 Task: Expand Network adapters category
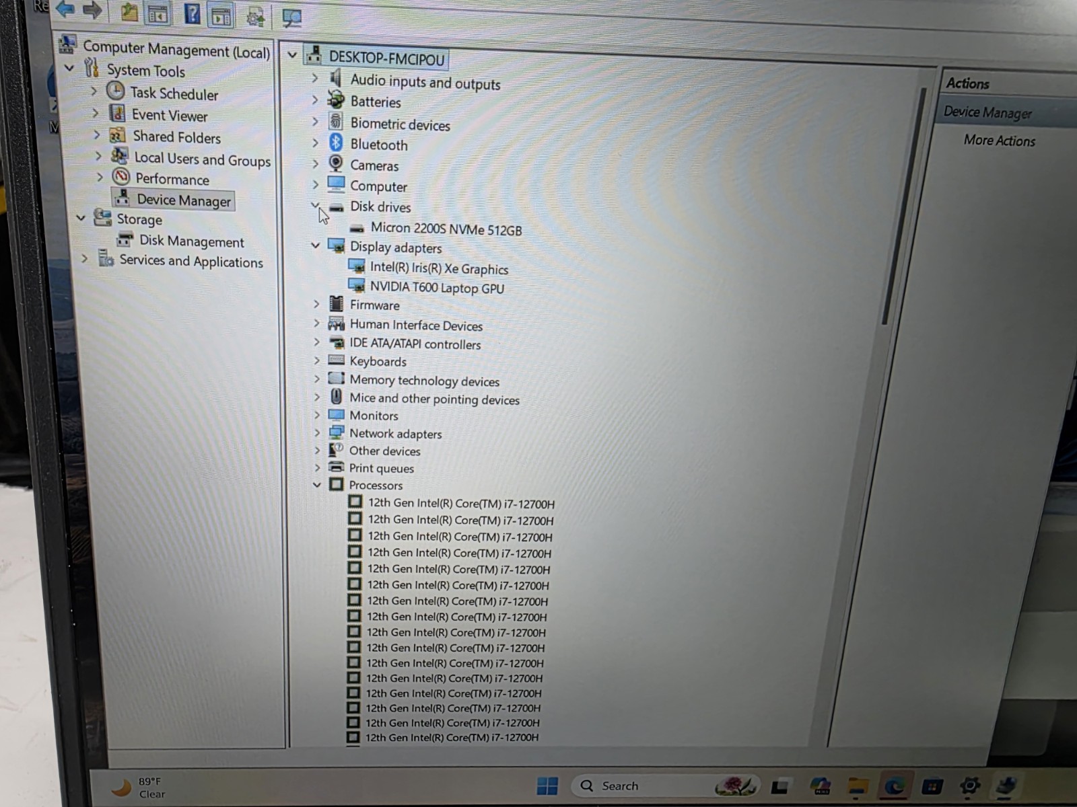pos(317,432)
